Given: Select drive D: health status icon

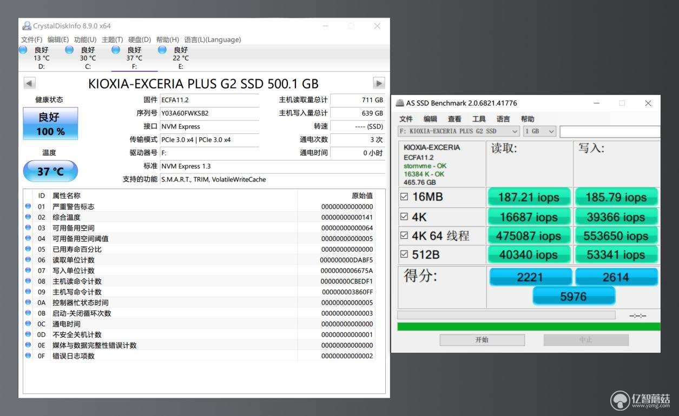Looking at the screenshot, I should click(23, 50).
